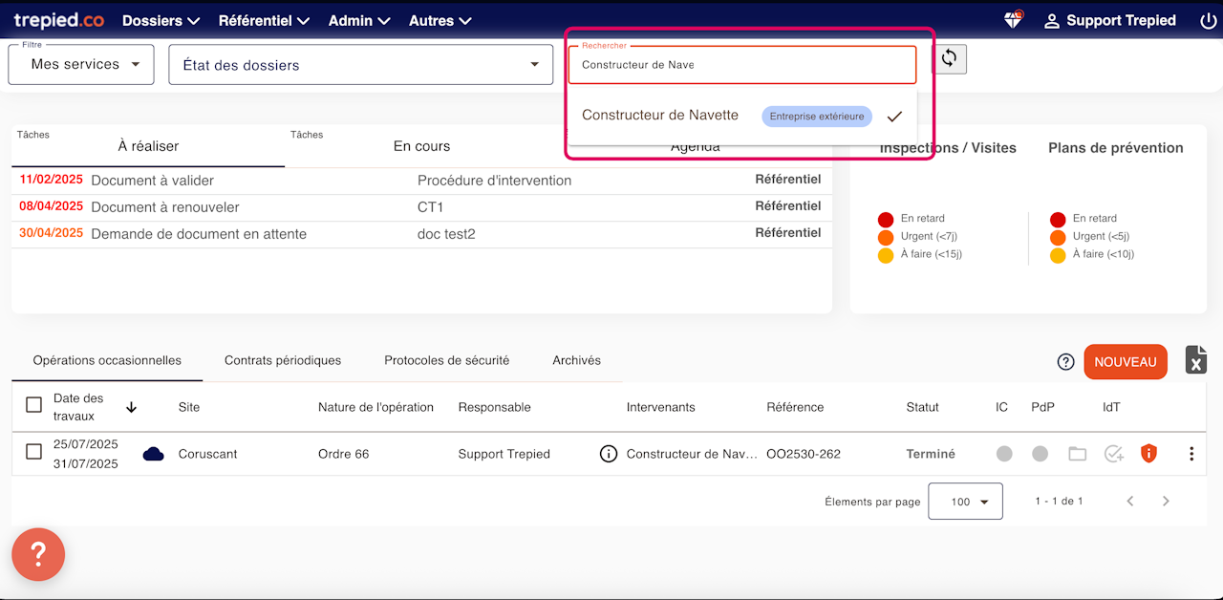Open the folder icon in Coruscant row
Screen dimensions: 1223x600
coord(1077,454)
